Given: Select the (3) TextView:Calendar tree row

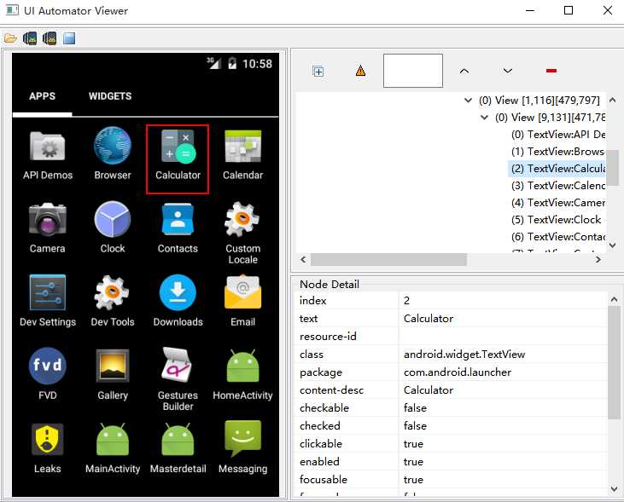Looking at the screenshot, I should point(558,186).
